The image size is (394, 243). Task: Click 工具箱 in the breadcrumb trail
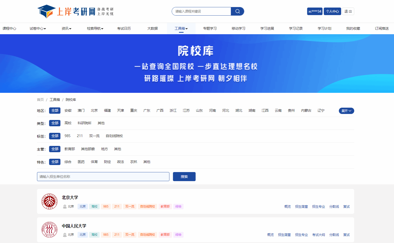[x=55, y=100]
